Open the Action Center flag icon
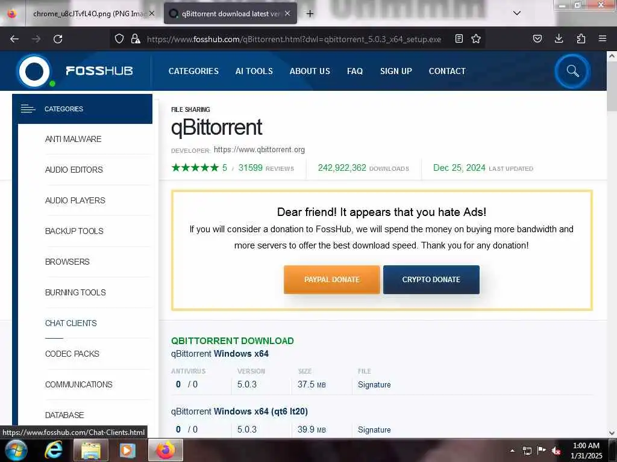 pos(542,450)
